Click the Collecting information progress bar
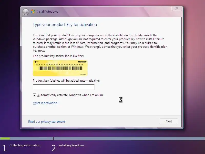The height and width of the screenshot is (154, 205). coord(27,138)
